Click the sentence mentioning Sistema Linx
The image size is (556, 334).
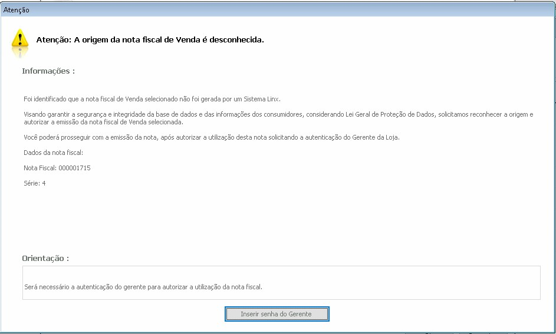point(152,99)
